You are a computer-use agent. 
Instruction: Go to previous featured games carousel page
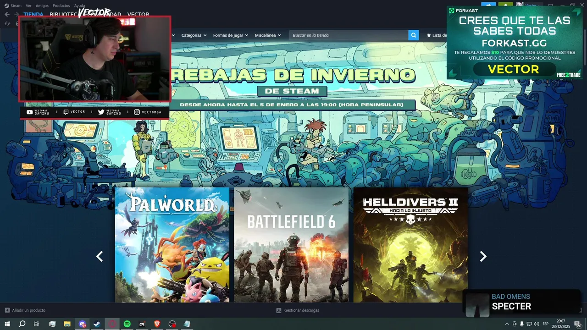pyautogui.click(x=100, y=257)
